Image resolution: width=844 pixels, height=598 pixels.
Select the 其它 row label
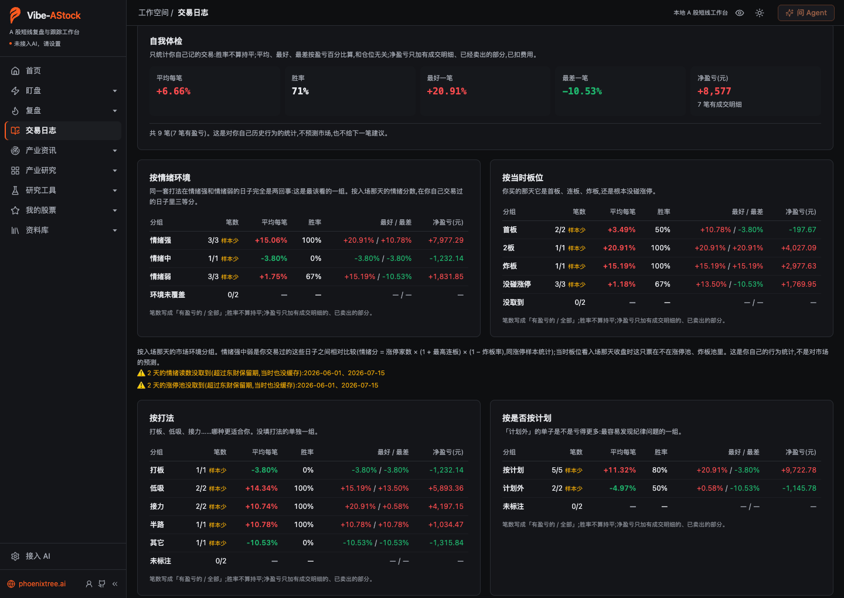(157, 543)
